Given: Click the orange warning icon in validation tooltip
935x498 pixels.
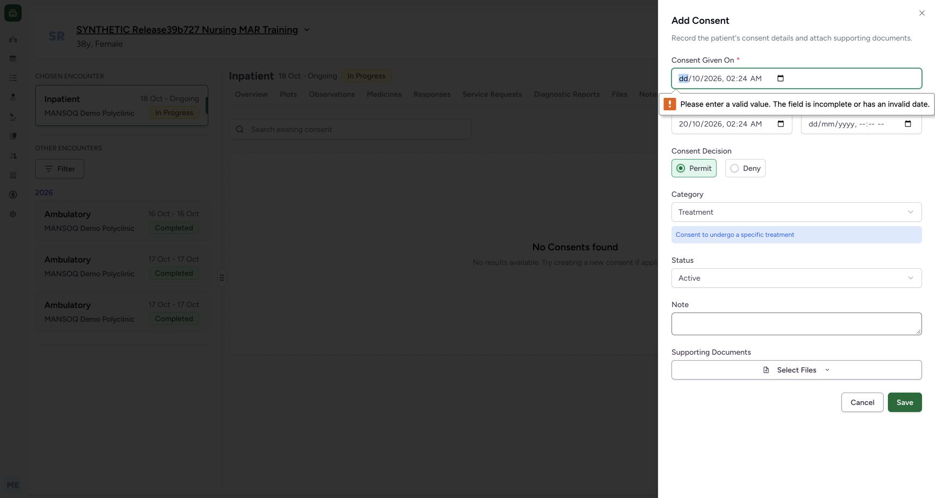Looking at the screenshot, I should click(670, 104).
